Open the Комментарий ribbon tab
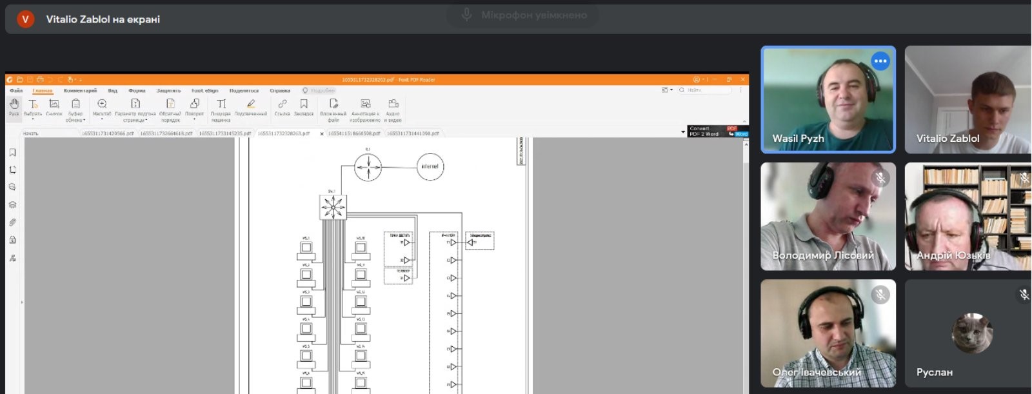Image resolution: width=1032 pixels, height=394 pixels. coord(81,91)
